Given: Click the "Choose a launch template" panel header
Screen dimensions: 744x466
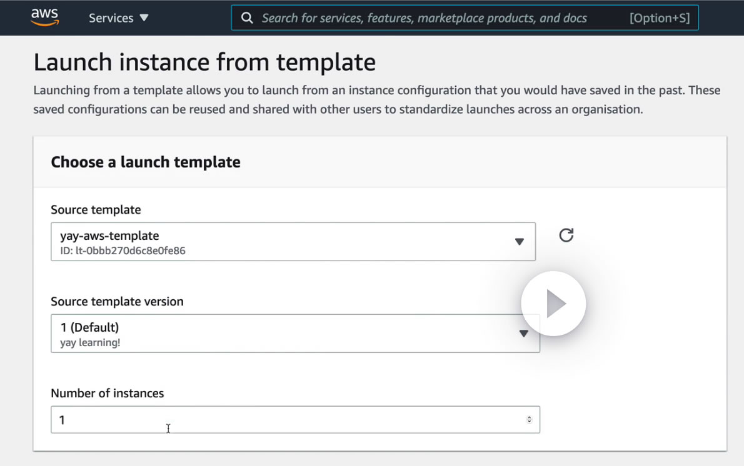Looking at the screenshot, I should 146,162.
